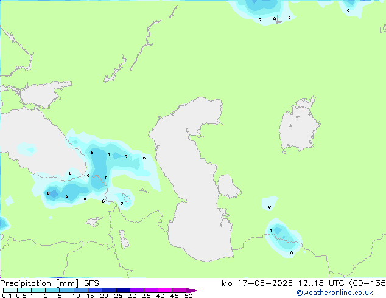Click the '8' precipitation value on the map

pos(48,193)
